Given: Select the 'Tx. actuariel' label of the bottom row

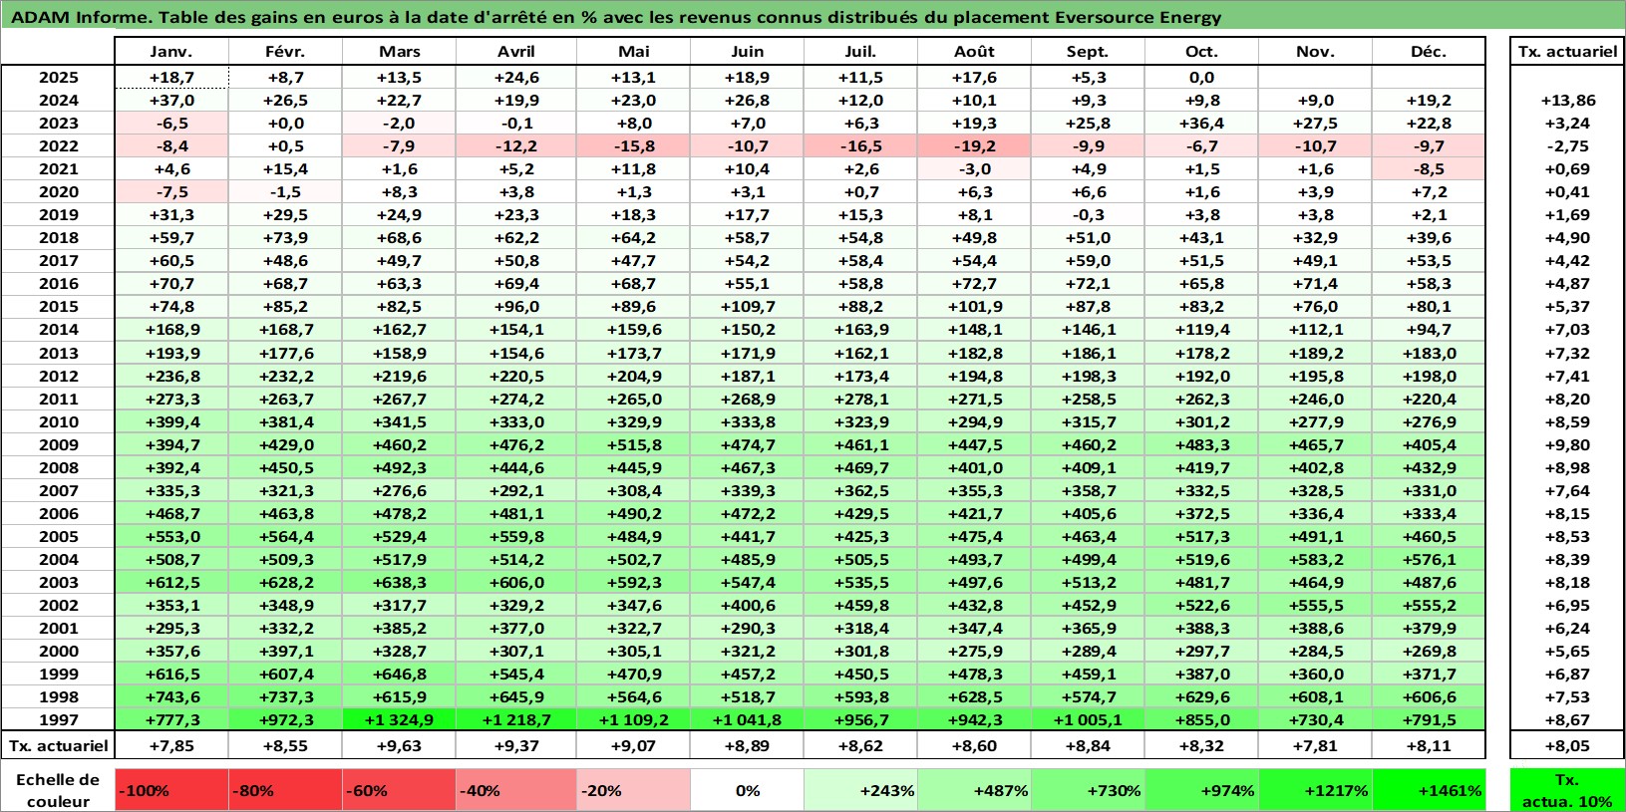Looking at the screenshot, I should (x=58, y=745).
